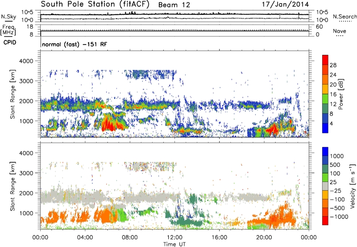Click the red high-power patch near 21:00 in the power panel

[272, 129]
